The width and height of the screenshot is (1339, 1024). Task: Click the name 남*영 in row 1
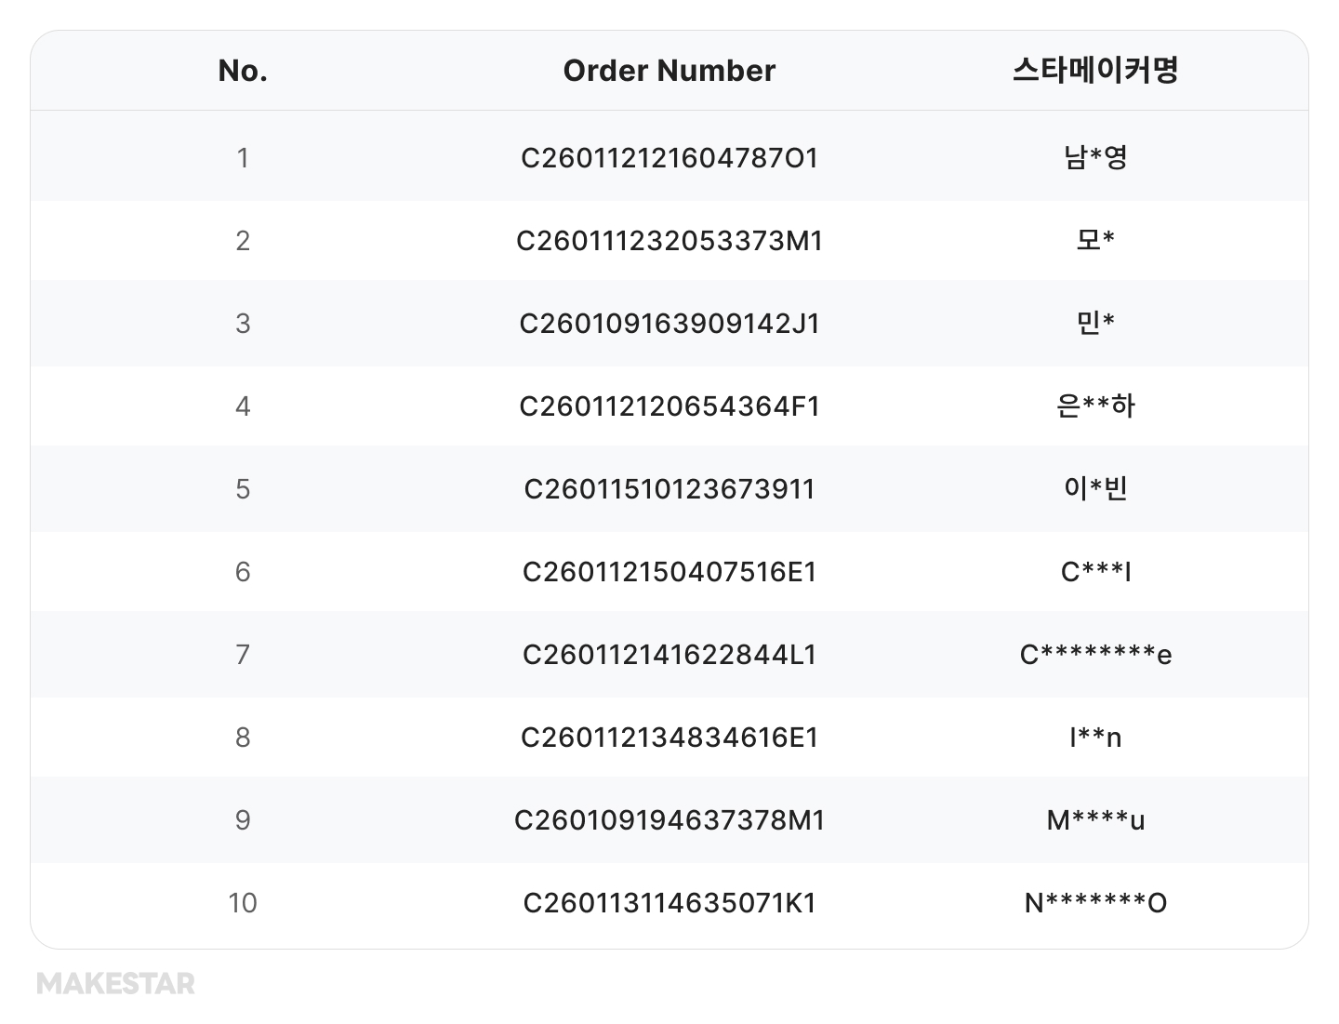coord(1095,158)
